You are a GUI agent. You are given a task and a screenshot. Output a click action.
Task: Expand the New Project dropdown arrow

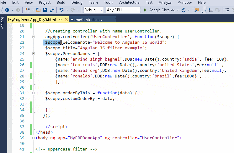[33, 10]
